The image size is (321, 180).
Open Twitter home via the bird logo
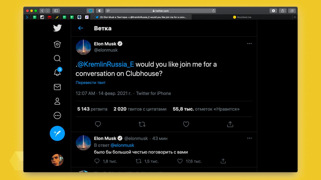[x=57, y=28]
